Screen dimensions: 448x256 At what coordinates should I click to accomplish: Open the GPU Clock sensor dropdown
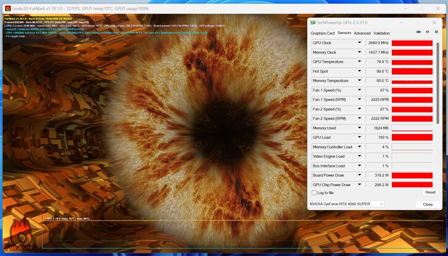[359, 43]
